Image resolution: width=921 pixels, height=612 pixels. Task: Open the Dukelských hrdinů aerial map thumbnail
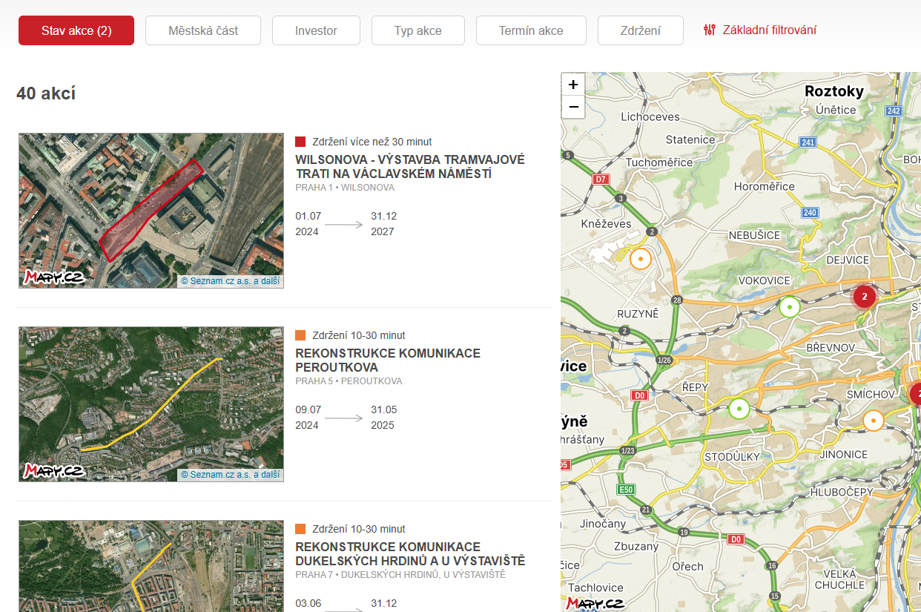[x=151, y=566]
